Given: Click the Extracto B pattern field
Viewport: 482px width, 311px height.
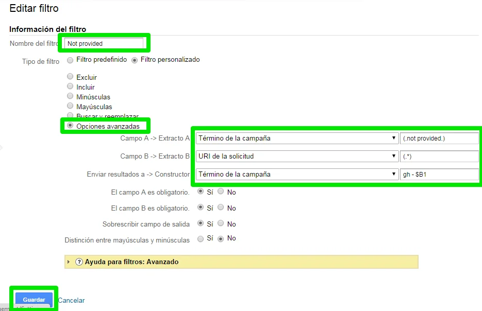Looking at the screenshot, I should (439, 156).
